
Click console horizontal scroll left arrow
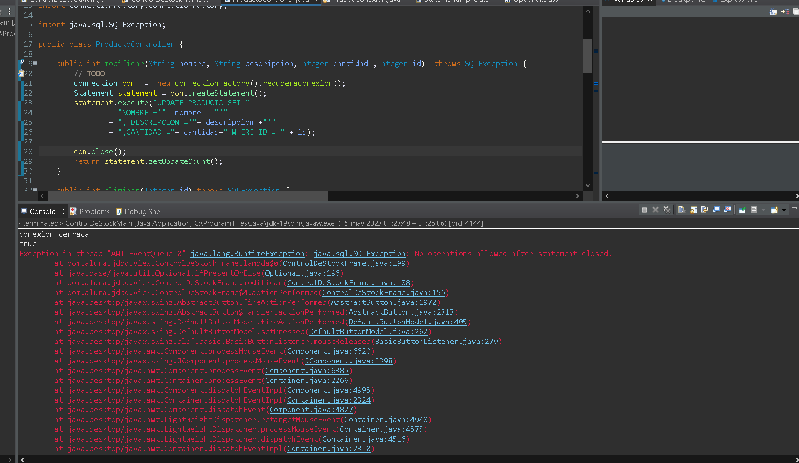[23, 459]
